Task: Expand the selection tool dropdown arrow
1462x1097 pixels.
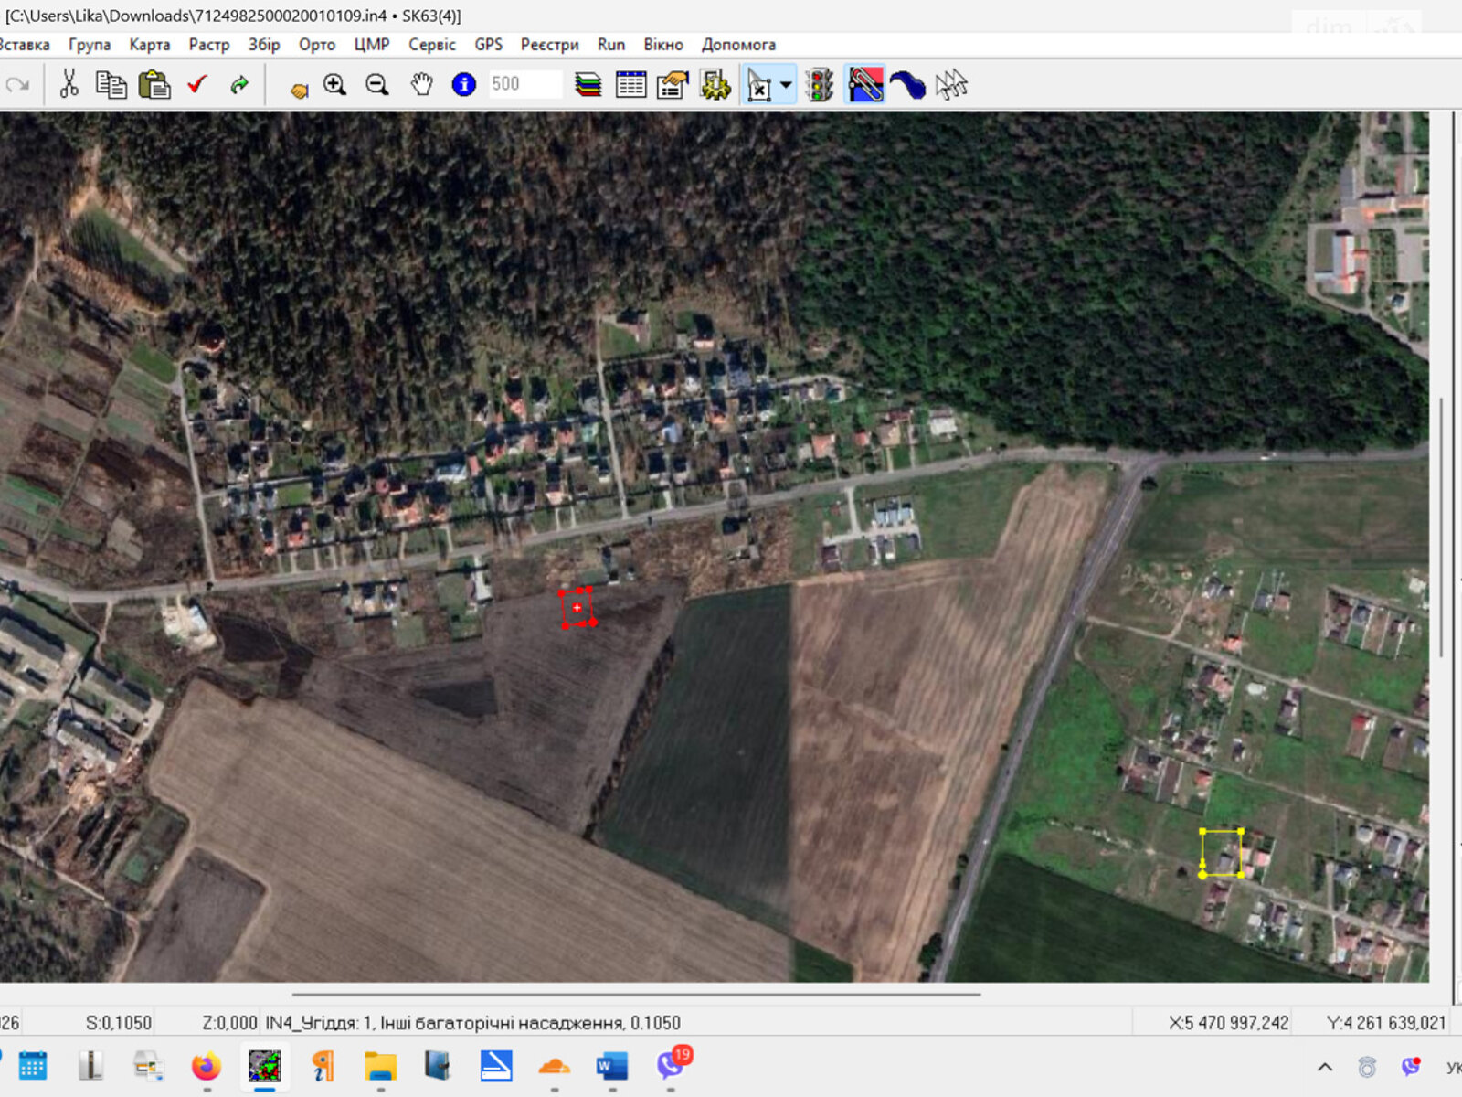Action: (786, 85)
